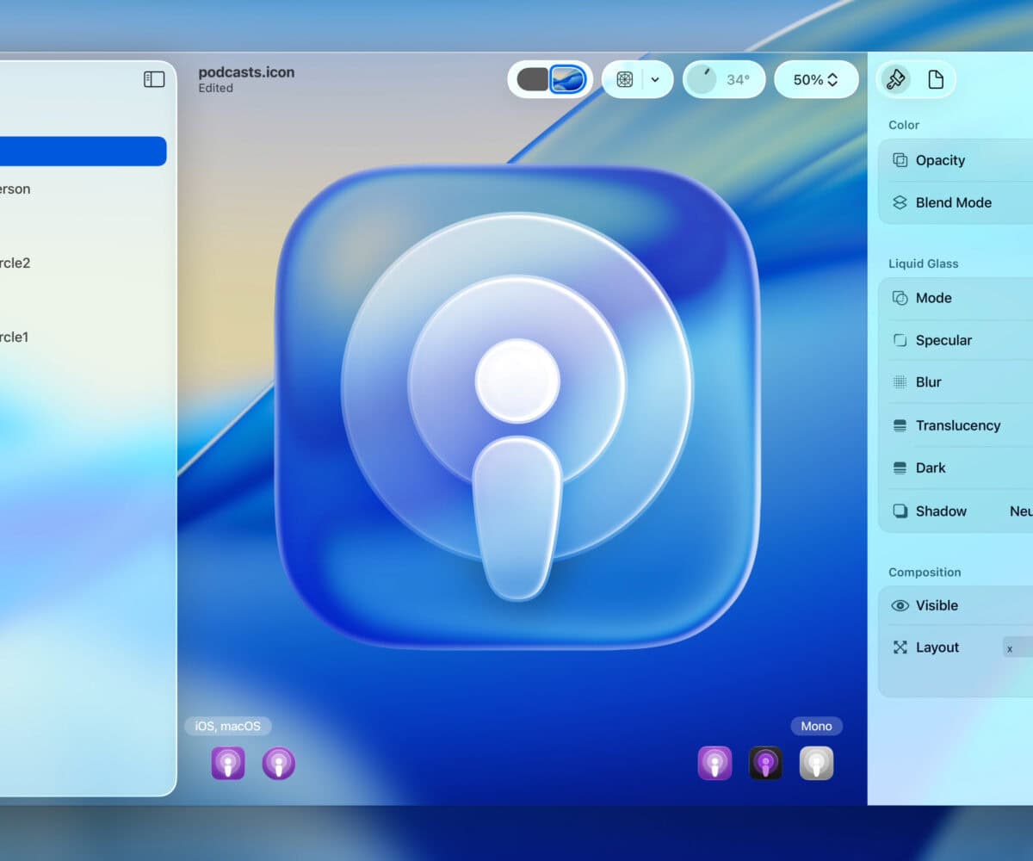The image size is (1033, 861).
Task: Click the Composition section header
Action: pos(925,572)
